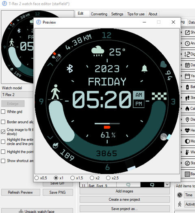Toggle the Border around checkbox

tap(3, 122)
